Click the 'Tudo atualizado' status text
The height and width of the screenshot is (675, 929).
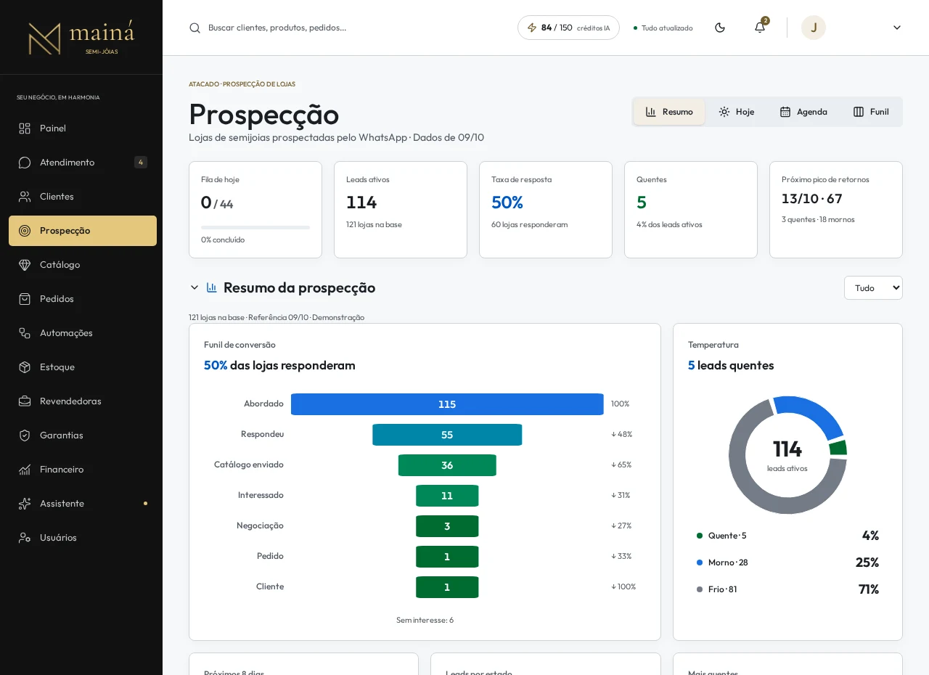(x=667, y=28)
